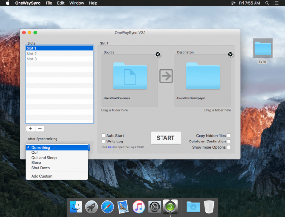Zoom the window with the green button
Viewport: 285px width, 217px height.
35,33
